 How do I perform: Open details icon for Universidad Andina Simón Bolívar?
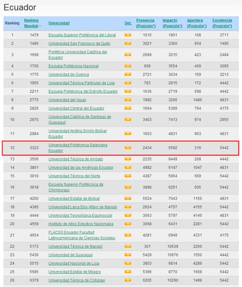[128, 133]
